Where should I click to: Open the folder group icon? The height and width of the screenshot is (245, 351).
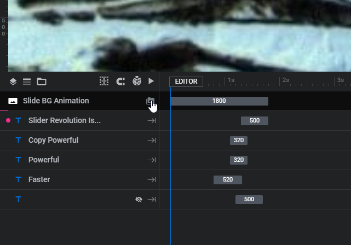tap(42, 81)
